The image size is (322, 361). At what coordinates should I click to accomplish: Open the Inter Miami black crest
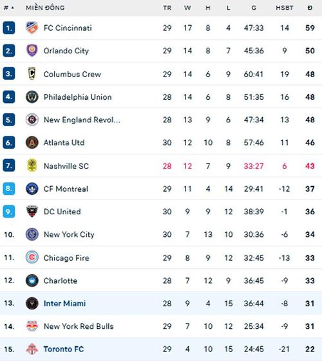point(32,303)
